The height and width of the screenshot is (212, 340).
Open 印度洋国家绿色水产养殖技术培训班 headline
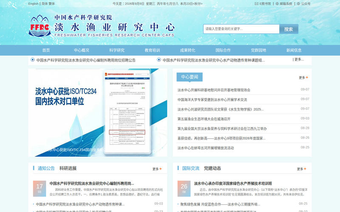(233, 184)
